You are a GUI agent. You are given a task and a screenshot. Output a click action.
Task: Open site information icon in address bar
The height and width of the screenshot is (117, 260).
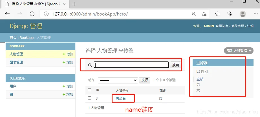[x=46, y=14]
